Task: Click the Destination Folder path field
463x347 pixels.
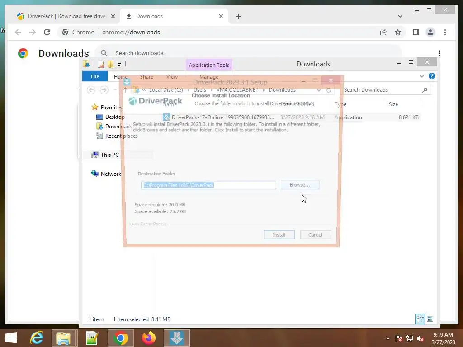Action: (x=208, y=185)
